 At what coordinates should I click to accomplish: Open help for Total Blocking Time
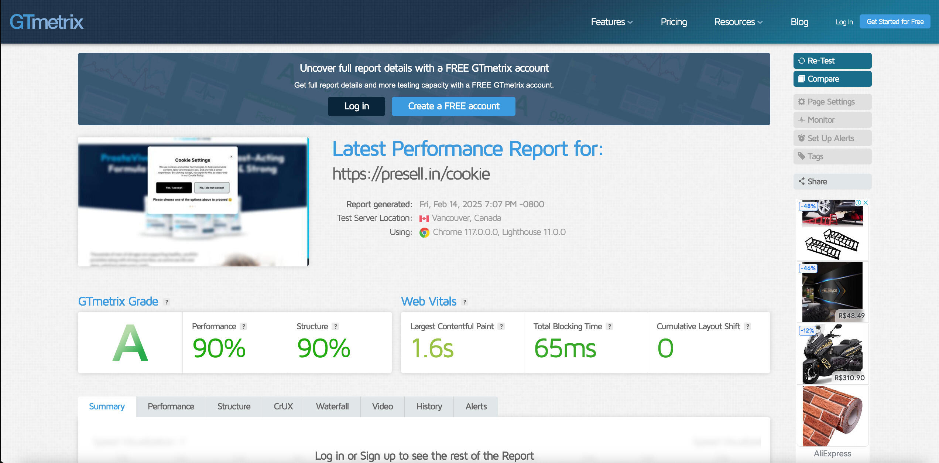610,326
